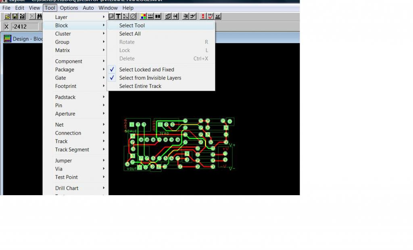Image resolution: width=413 pixels, height=250 pixels.
Task: Open the Net submenu entry
Action: click(x=75, y=125)
